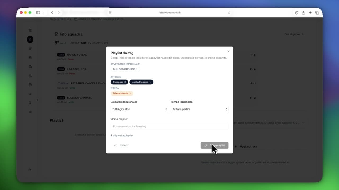Click the futsalvideoanalisi.it address bar
The width and height of the screenshot is (339, 190).
(169, 13)
